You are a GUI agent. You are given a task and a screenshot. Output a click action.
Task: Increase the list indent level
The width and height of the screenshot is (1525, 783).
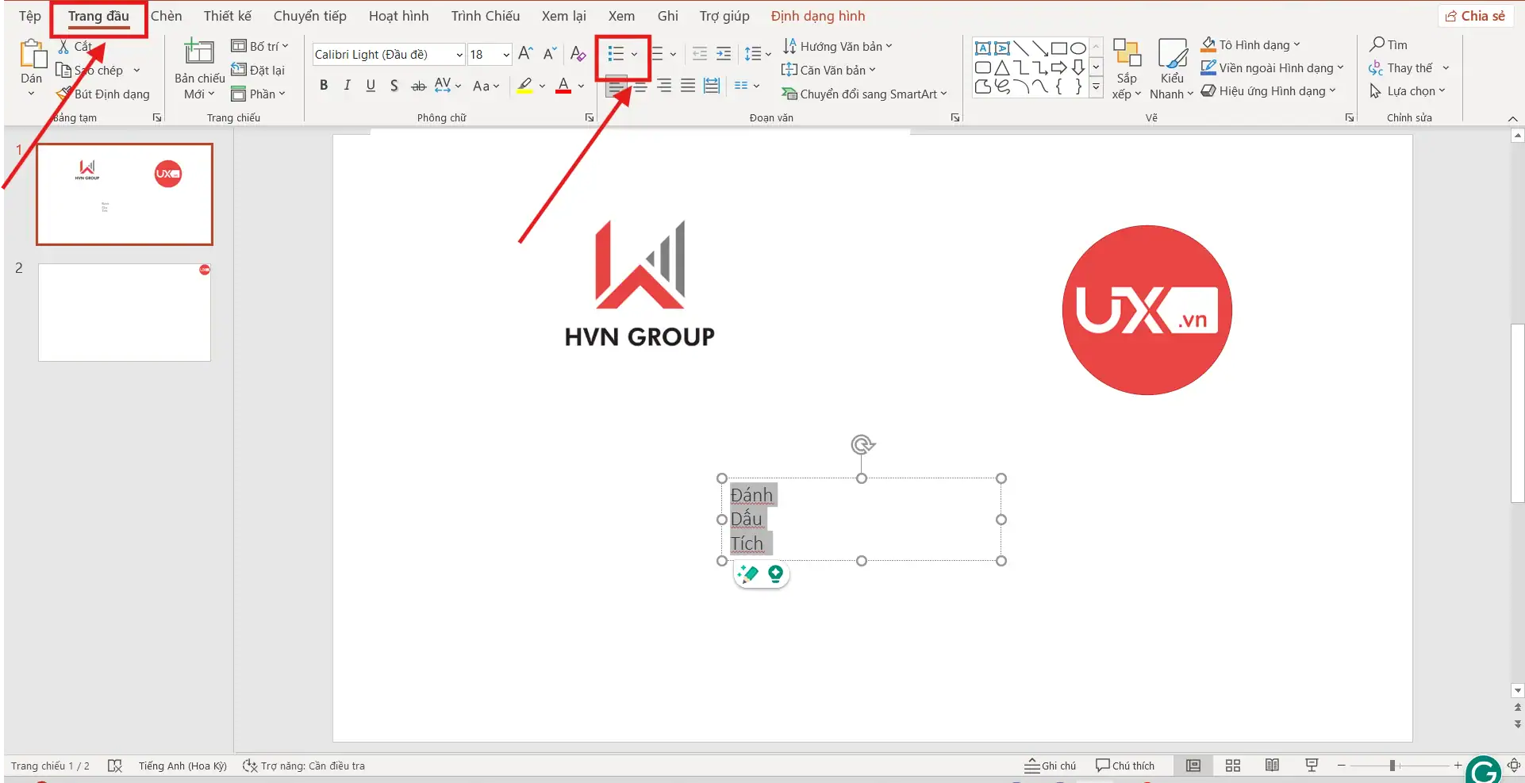pyautogui.click(x=724, y=54)
